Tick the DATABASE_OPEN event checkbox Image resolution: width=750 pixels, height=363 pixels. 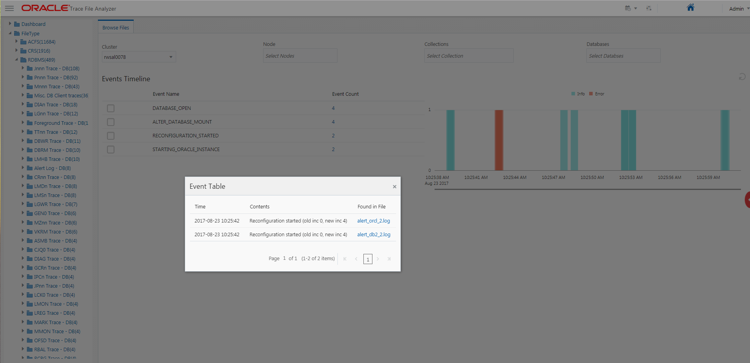tap(111, 108)
